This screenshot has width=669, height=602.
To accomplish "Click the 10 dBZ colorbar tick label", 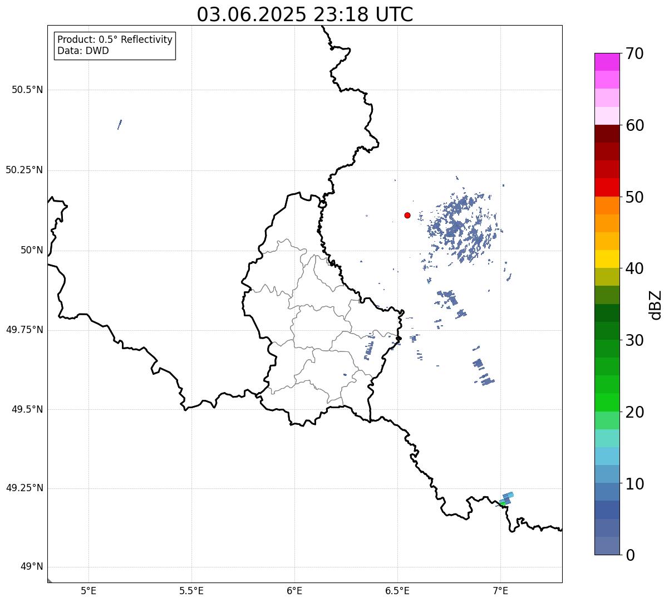I will [635, 483].
